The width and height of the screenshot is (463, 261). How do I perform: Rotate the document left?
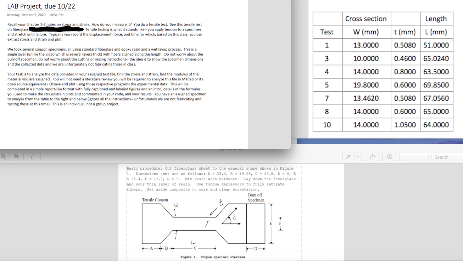(x=373, y=157)
